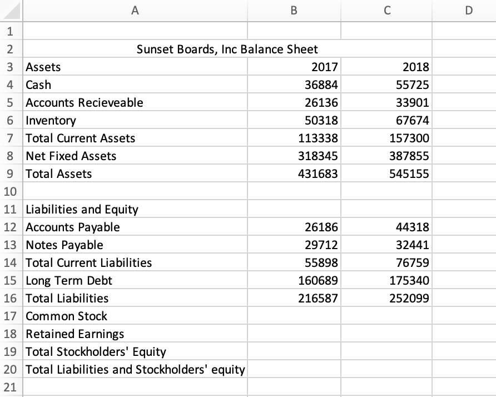Select row header 2
Viewport: 496px width, 397px height.
pyautogui.click(x=9, y=49)
